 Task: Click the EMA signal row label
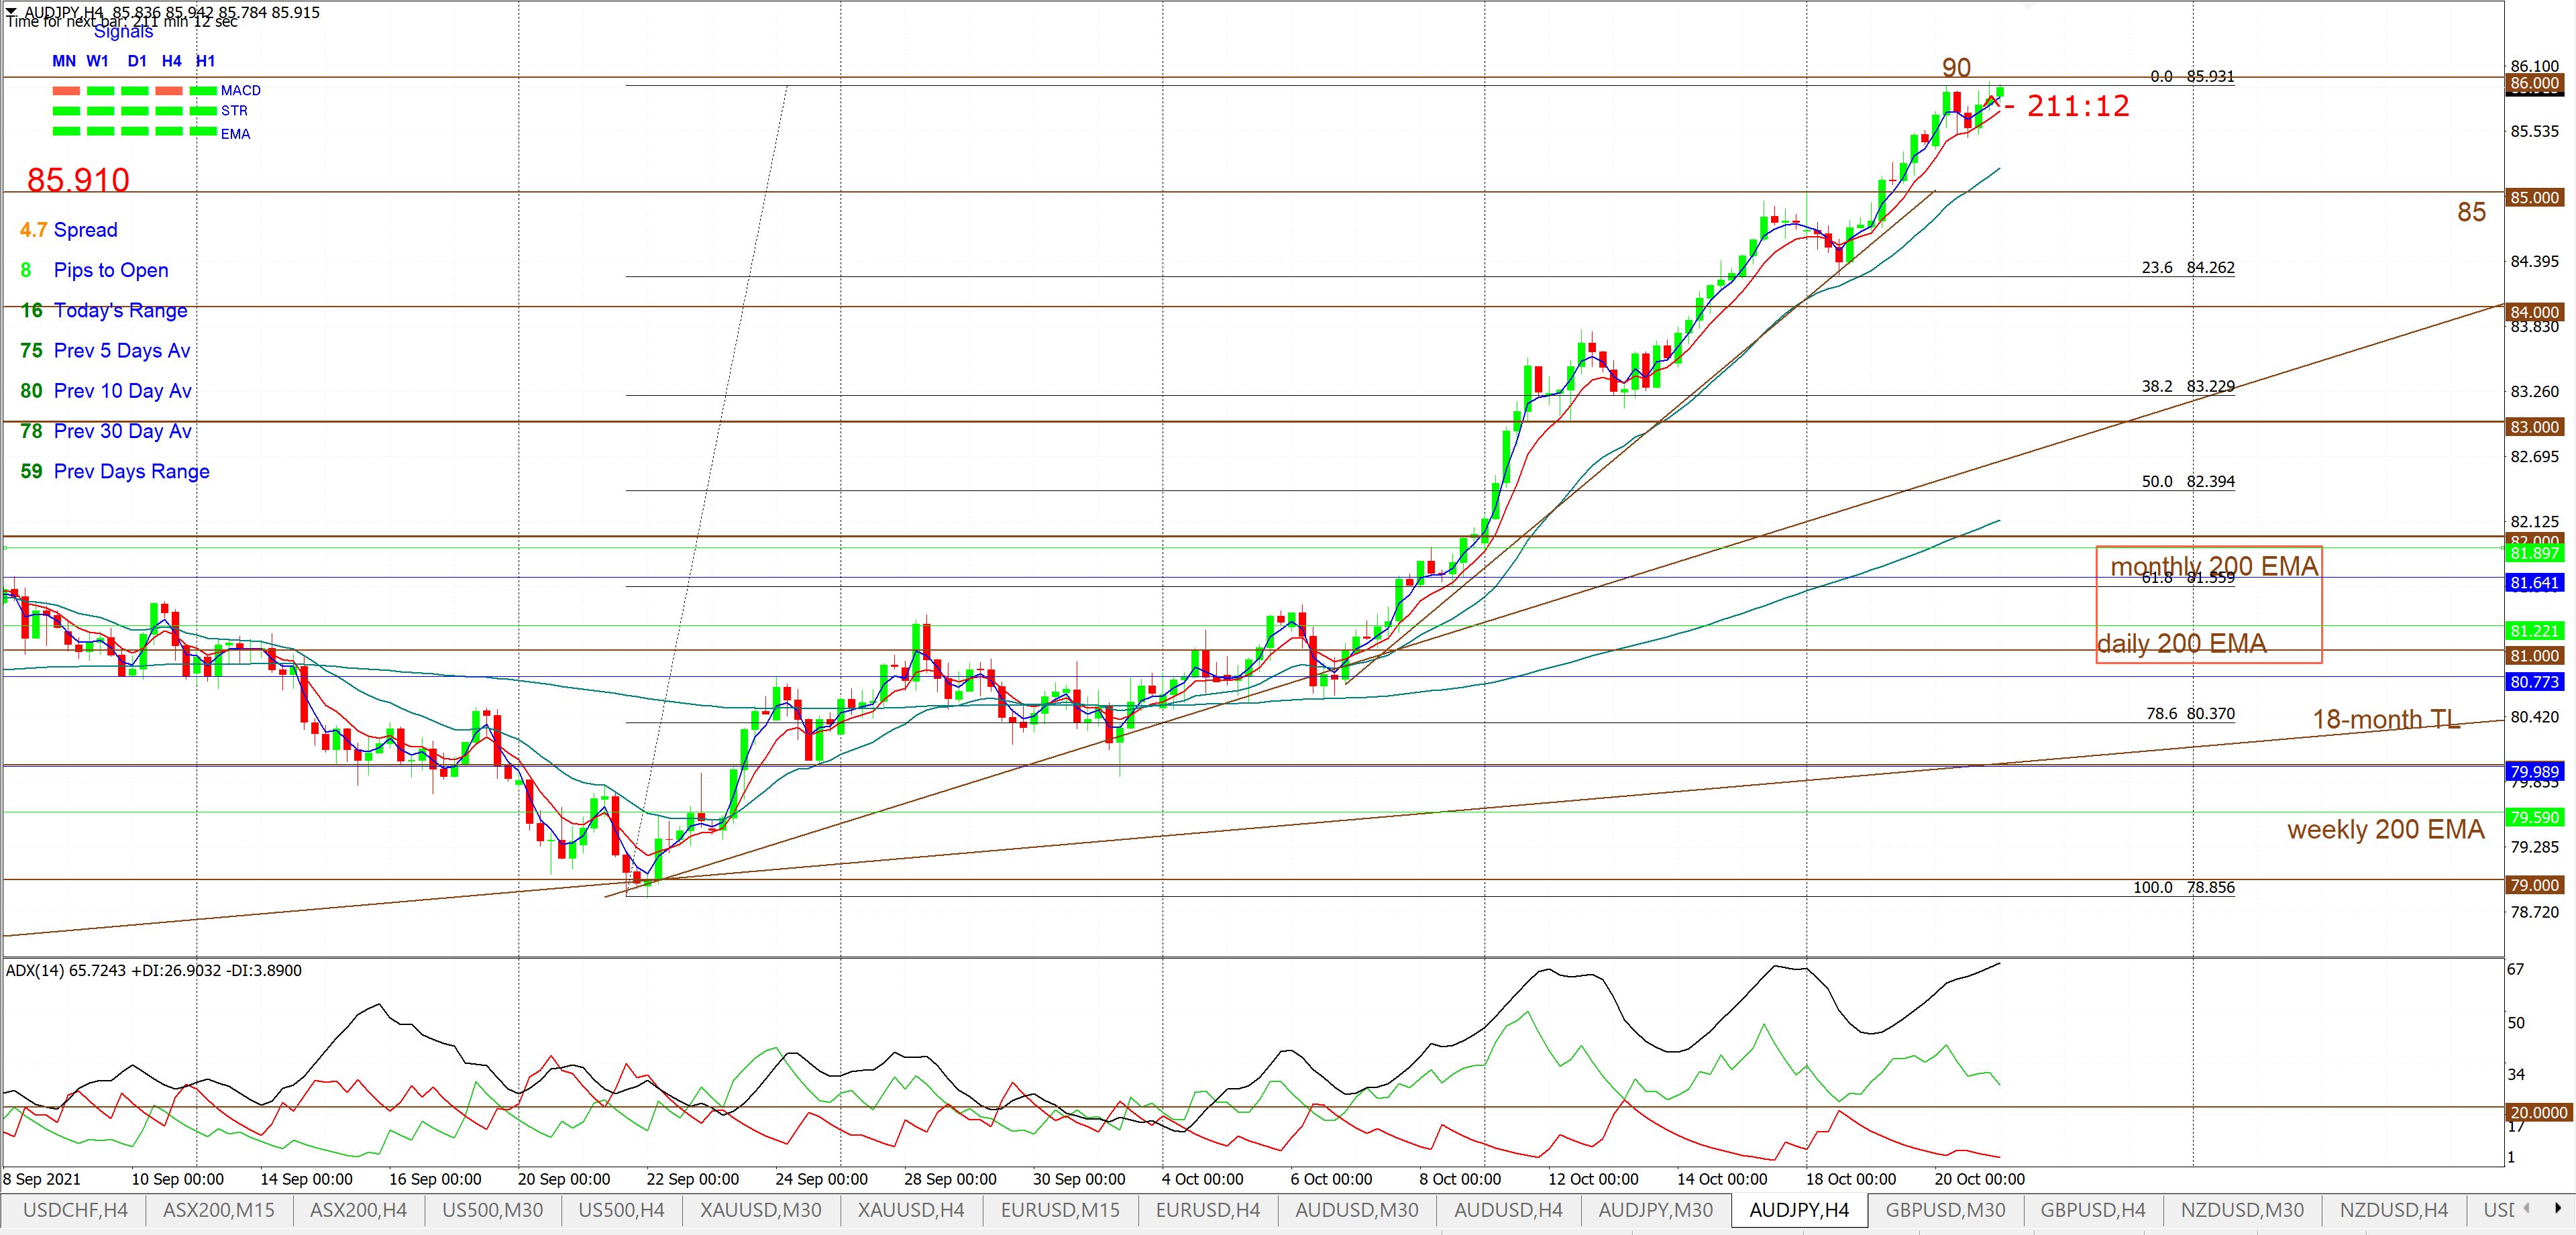[x=236, y=134]
